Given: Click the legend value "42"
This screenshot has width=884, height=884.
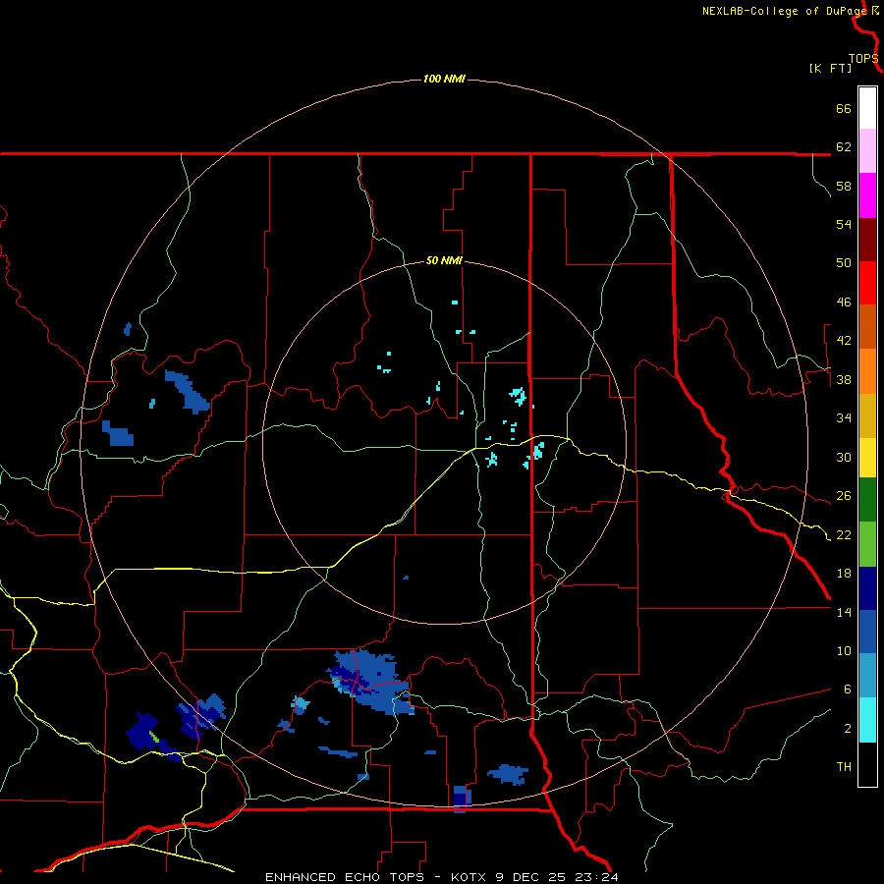Looking at the screenshot, I should coord(844,341).
